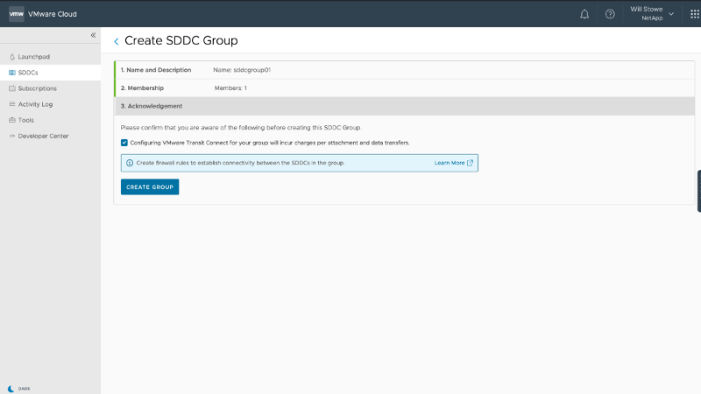Expand the Membership step

(x=143, y=88)
